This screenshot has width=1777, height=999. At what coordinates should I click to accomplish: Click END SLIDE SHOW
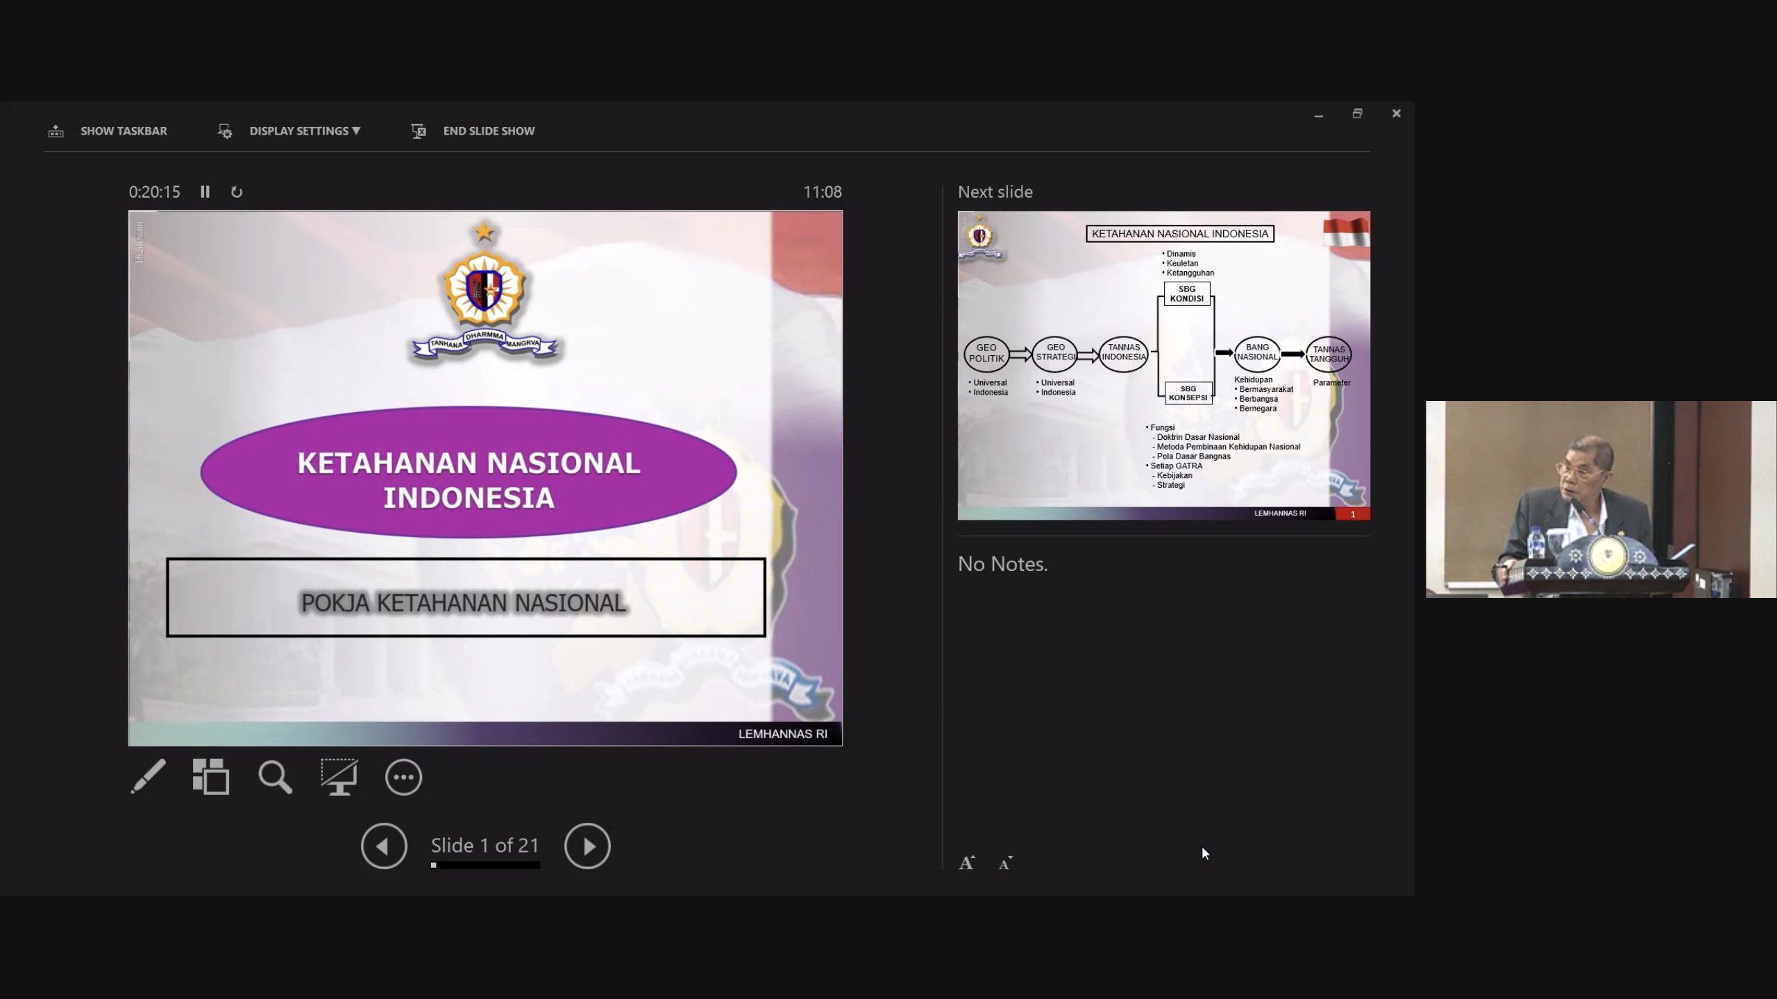(489, 131)
